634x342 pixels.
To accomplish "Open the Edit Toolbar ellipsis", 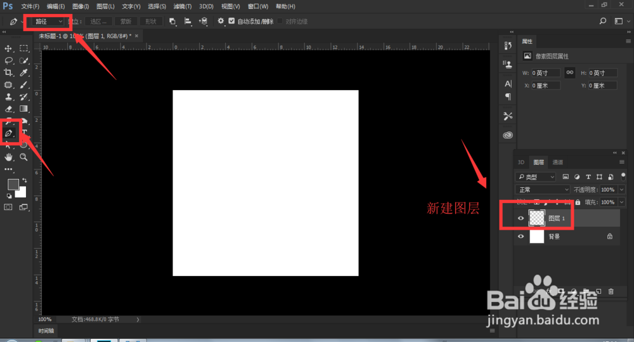I will (8, 169).
